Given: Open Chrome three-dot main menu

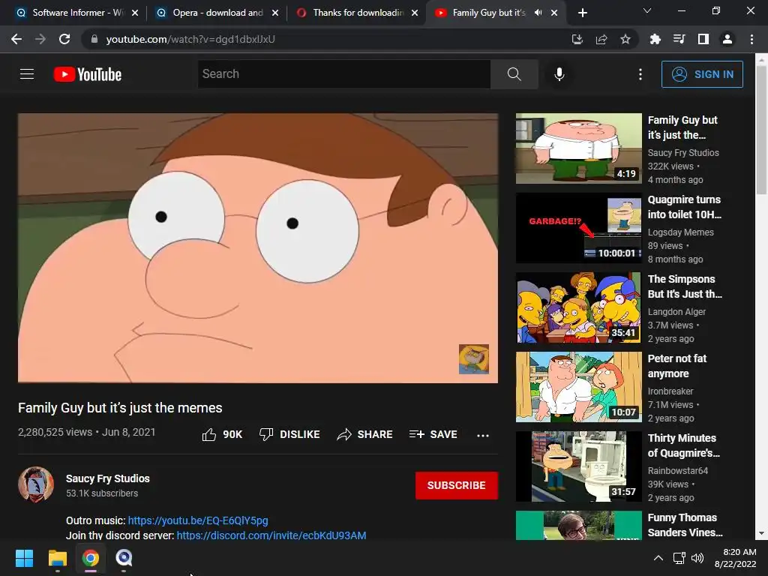Looking at the screenshot, I should pyautogui.click(x=751, y=39).
